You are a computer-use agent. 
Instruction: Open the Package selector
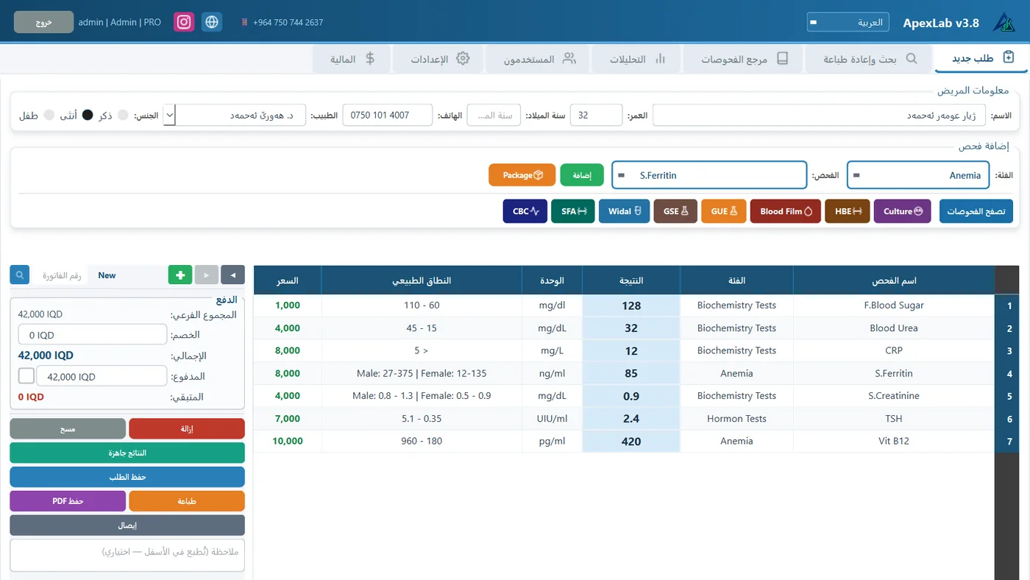[522, 175]
